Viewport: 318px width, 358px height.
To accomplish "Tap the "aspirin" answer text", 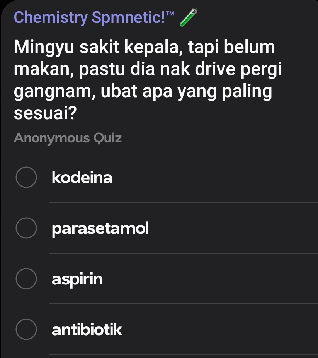I will [77, 279].
